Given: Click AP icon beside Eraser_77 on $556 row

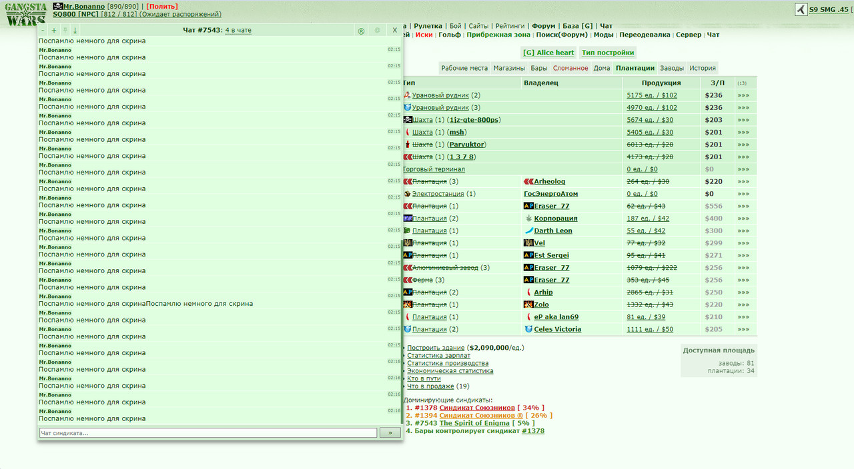Looking at the screenshot, I should click(x=528, y=206).
